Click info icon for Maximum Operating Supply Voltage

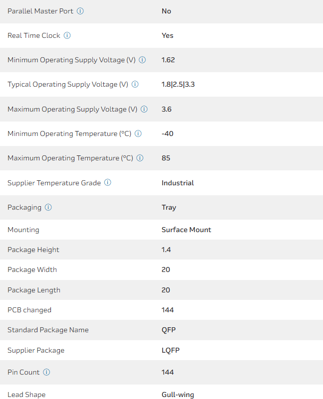144,109
